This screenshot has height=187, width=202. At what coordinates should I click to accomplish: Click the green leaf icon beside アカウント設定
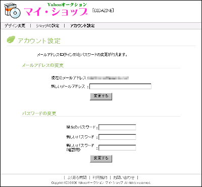pyautogui.click(x=11, y=40)
